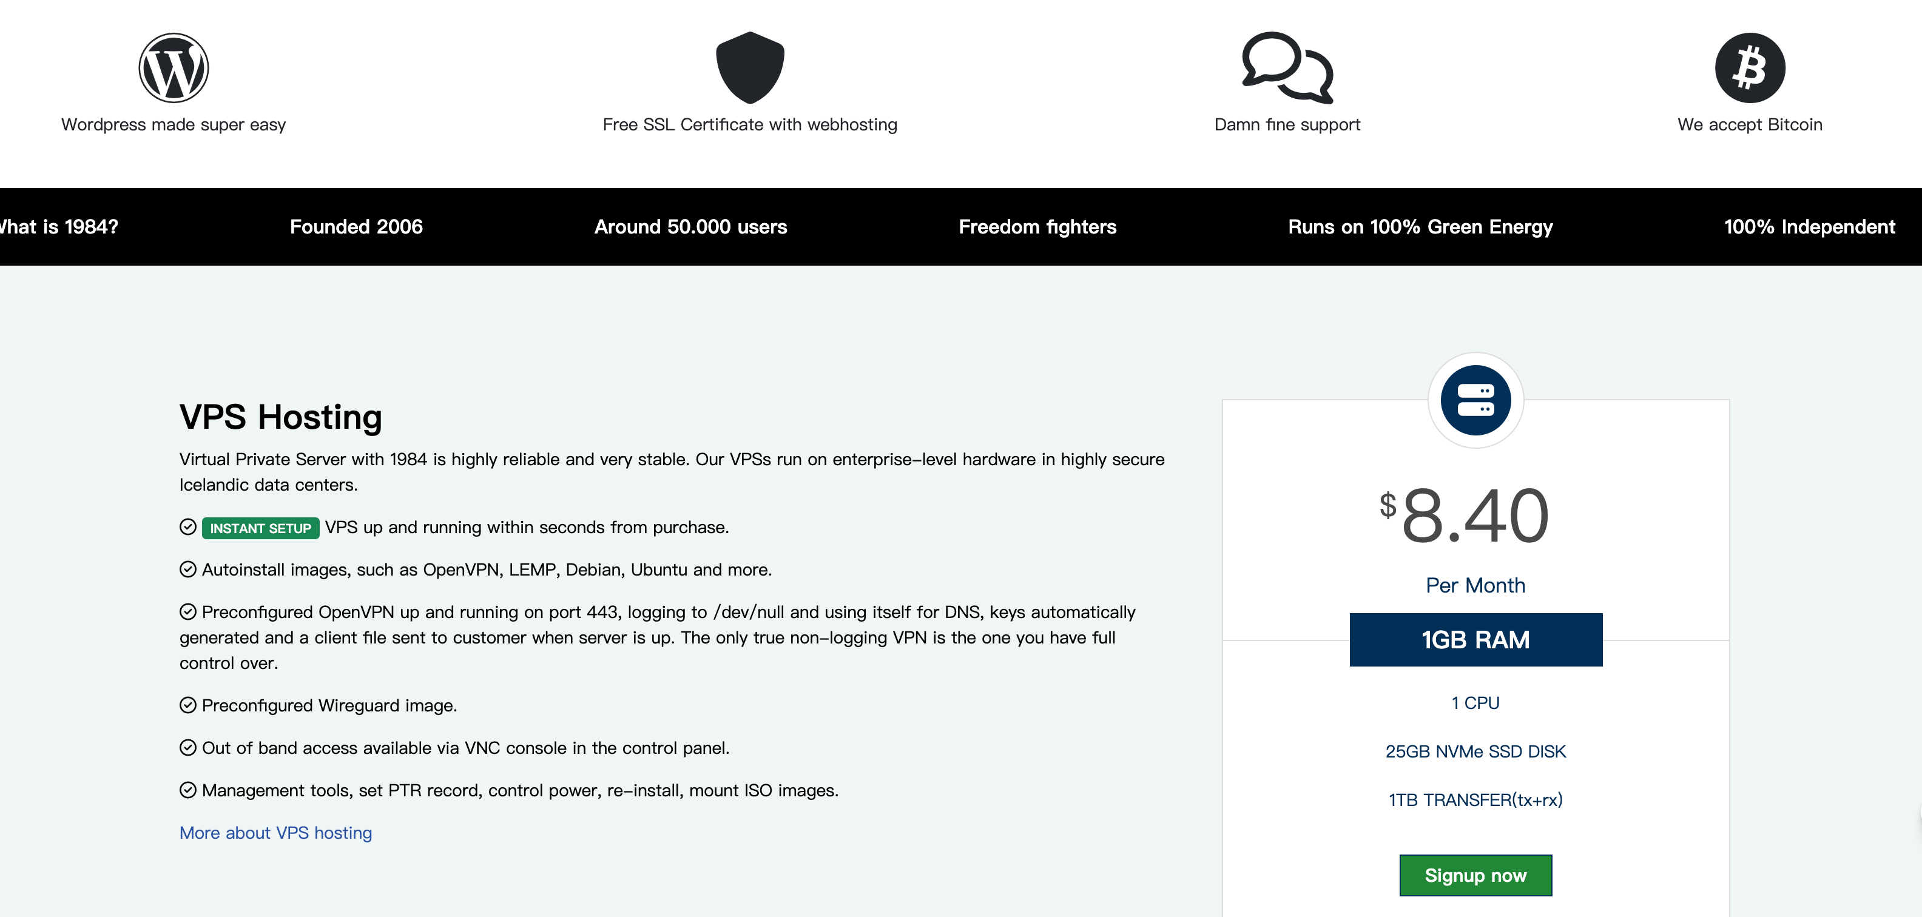Select Around 50.000 users in black bar
The image size is (1922, 917).
(x=690, y=227)
